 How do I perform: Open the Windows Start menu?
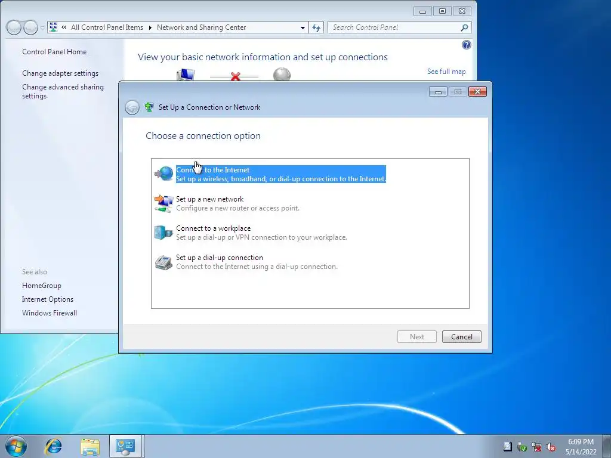(x=16, y=446)
